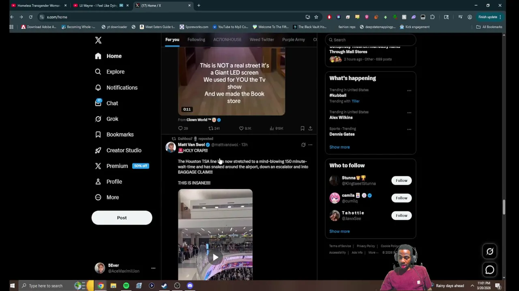Viewport: 519px width, 291px height.
Task: Open the LED screen bookstore video
Action: pyautogui.click(x=232, y=81)
